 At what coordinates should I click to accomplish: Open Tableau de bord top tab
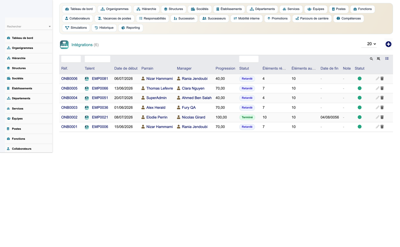(x=79, y=9)
